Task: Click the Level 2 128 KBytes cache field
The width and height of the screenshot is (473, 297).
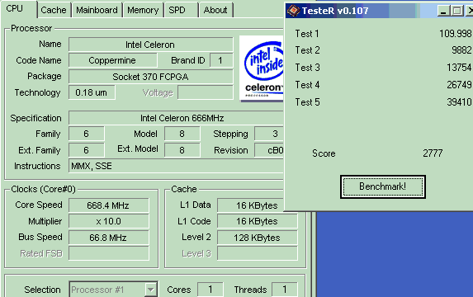Action: tap(257, 238)
